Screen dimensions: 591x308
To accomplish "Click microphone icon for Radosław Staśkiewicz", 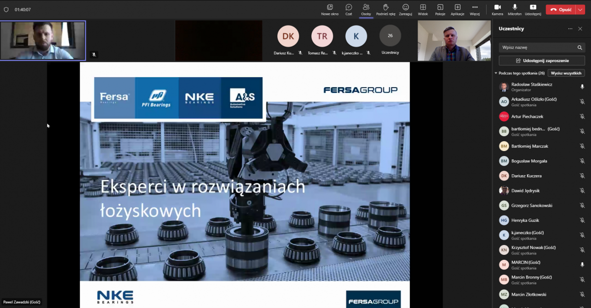I will [x=582, y=87].
